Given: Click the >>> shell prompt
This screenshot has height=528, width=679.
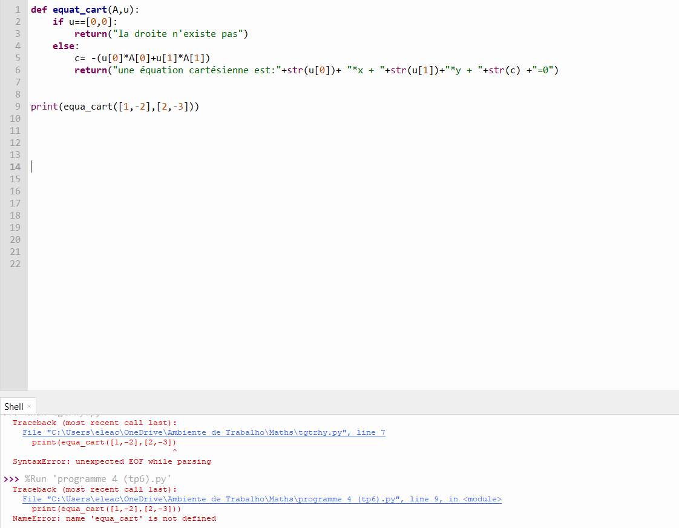Looking at the screenshot, I should click(x=11, y=479).
